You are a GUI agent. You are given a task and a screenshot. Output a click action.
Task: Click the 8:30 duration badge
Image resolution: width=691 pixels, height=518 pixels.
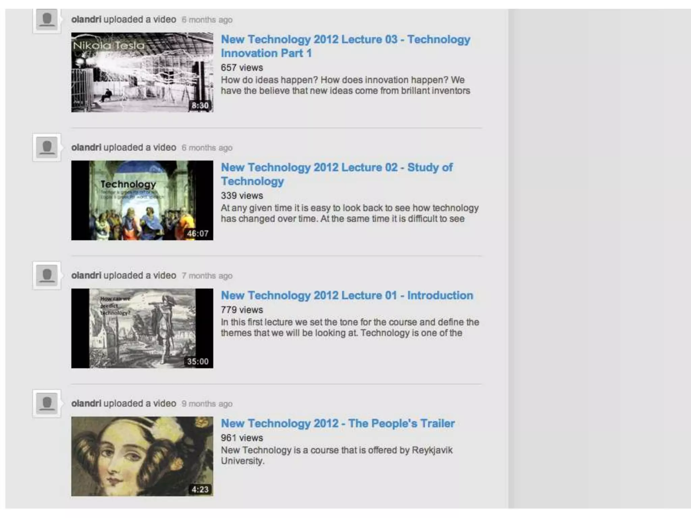click(x=200, y=106)
